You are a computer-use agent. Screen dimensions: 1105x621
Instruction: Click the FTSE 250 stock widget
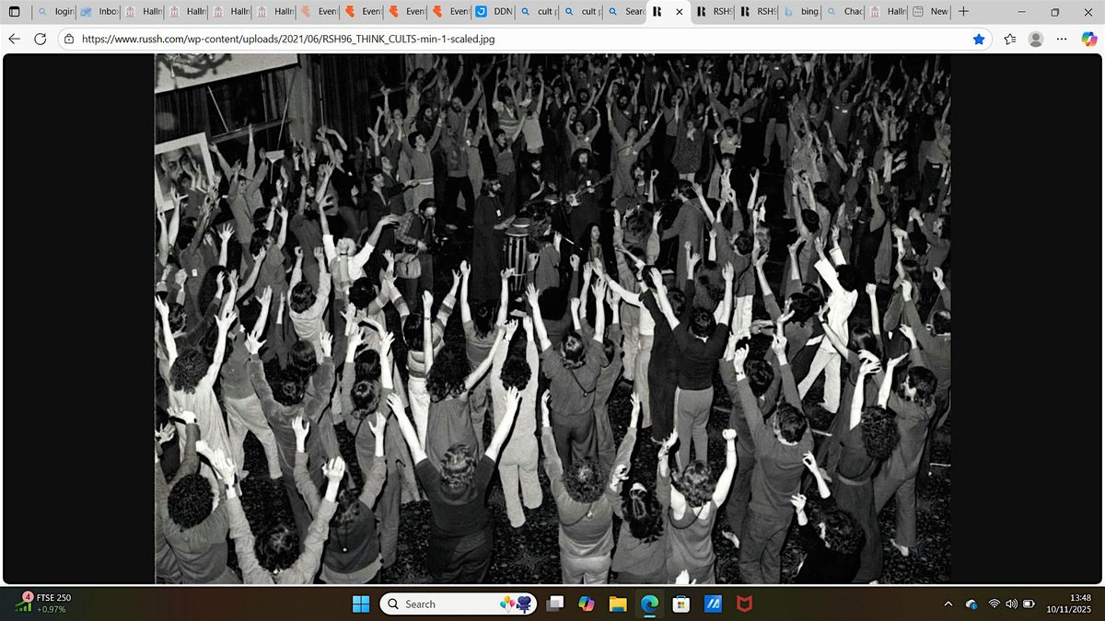point(43,603)
